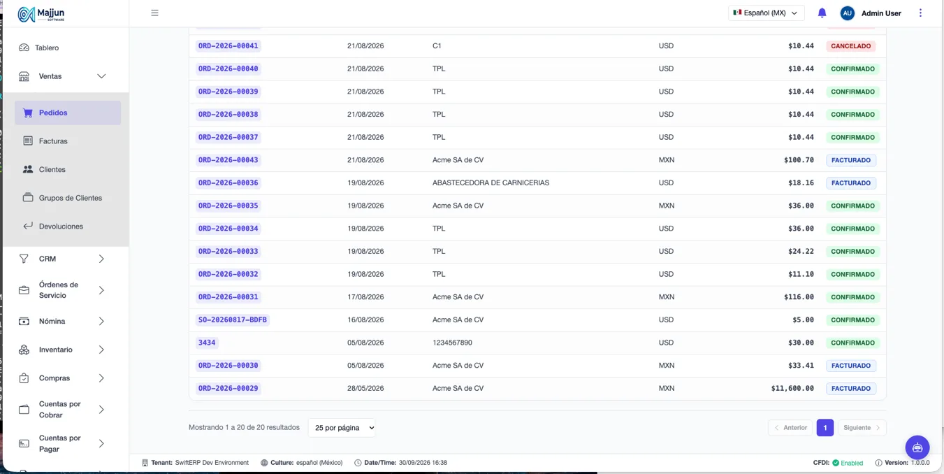Click the CRM funnel icon
Screen dimensions: 944x474
coord(24,259)
